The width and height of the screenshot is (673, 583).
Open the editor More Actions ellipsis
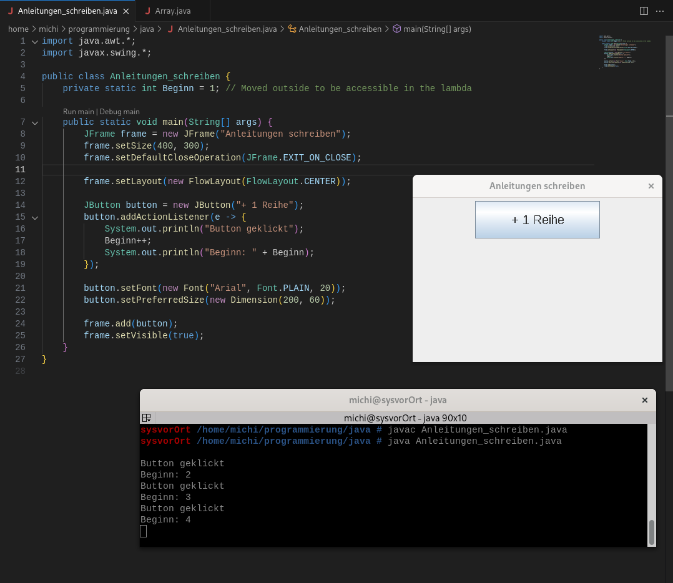pyautogui.click(x=661, y=11)
